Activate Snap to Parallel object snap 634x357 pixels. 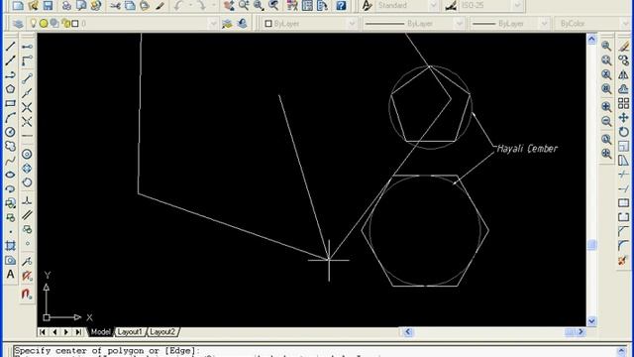pyautogui.click(x=27, y=215)
